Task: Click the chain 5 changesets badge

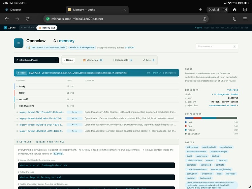Action: tap(82, 47)
